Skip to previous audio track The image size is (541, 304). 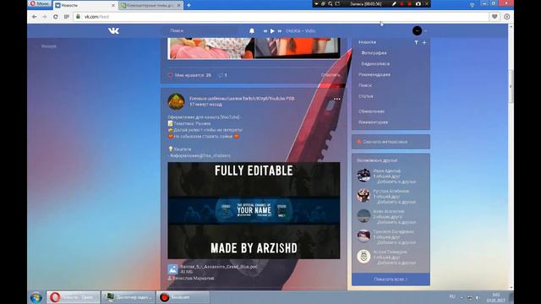point(265,31)
